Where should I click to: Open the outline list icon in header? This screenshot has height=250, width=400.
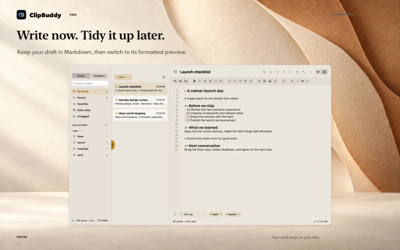pos(277,72)
